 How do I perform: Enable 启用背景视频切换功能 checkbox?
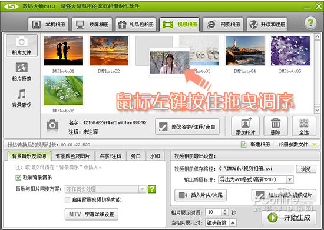click(67, 199)
